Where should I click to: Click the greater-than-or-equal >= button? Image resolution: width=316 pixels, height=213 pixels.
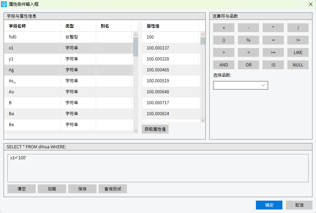point(273,52)
